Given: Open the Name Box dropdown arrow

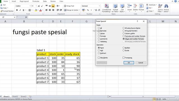Looking at the screenshot, I should point(15,17).
